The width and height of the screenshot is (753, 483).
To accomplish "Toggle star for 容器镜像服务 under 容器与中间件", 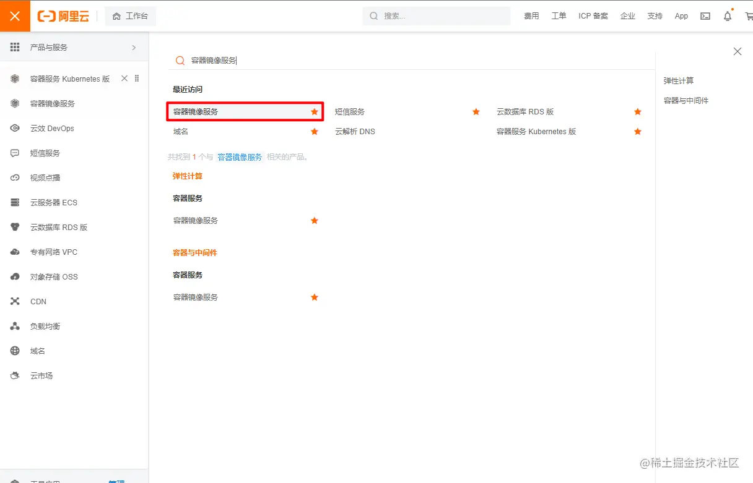I will pyautogui.click(x=315, y=297).
